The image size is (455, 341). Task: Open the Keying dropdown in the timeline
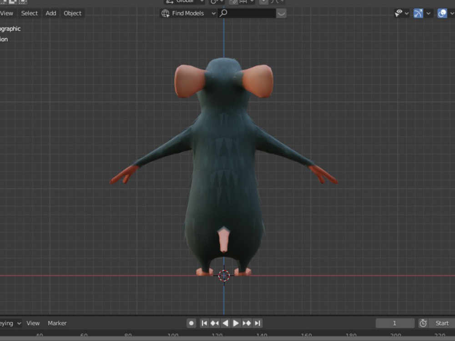[11, 323]
